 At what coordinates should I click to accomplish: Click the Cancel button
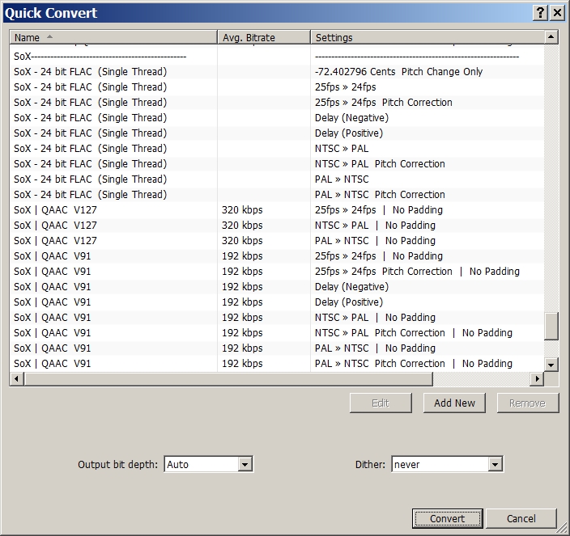521,518
